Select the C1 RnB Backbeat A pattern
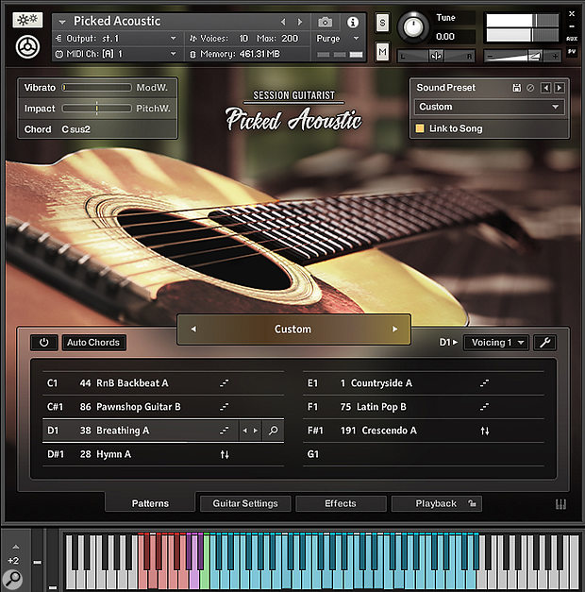585x592 pixels. tap(163, 383)
